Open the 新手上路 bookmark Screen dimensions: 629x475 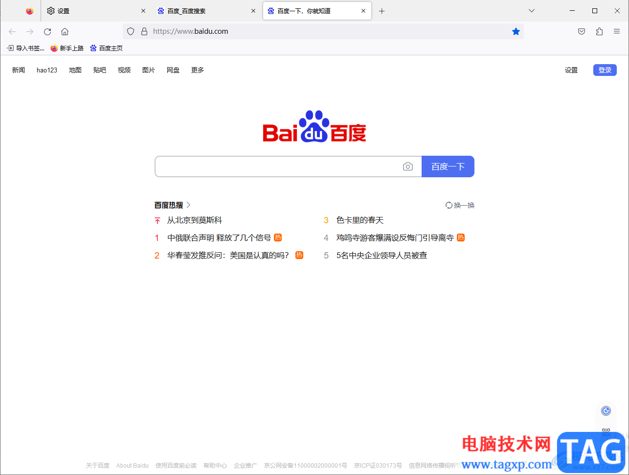(x=67, y=48)
